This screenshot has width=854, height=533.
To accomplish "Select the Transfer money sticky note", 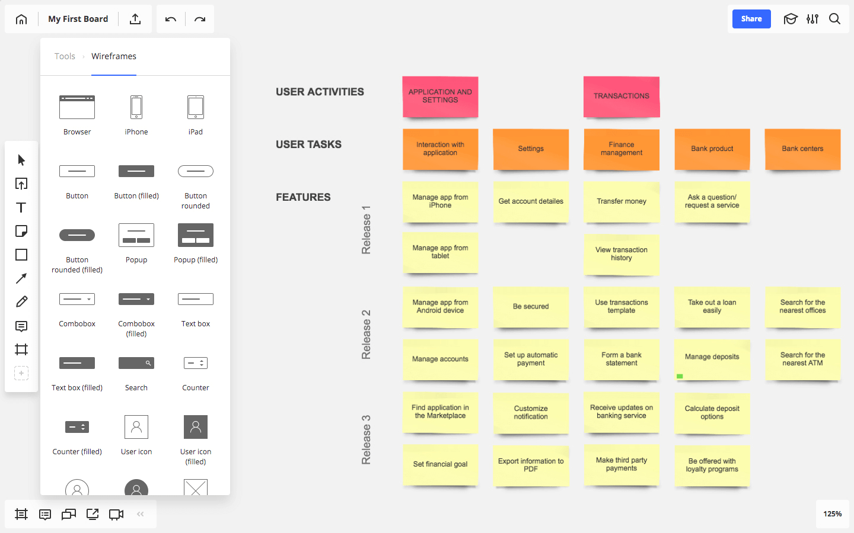I will [622, 202].
